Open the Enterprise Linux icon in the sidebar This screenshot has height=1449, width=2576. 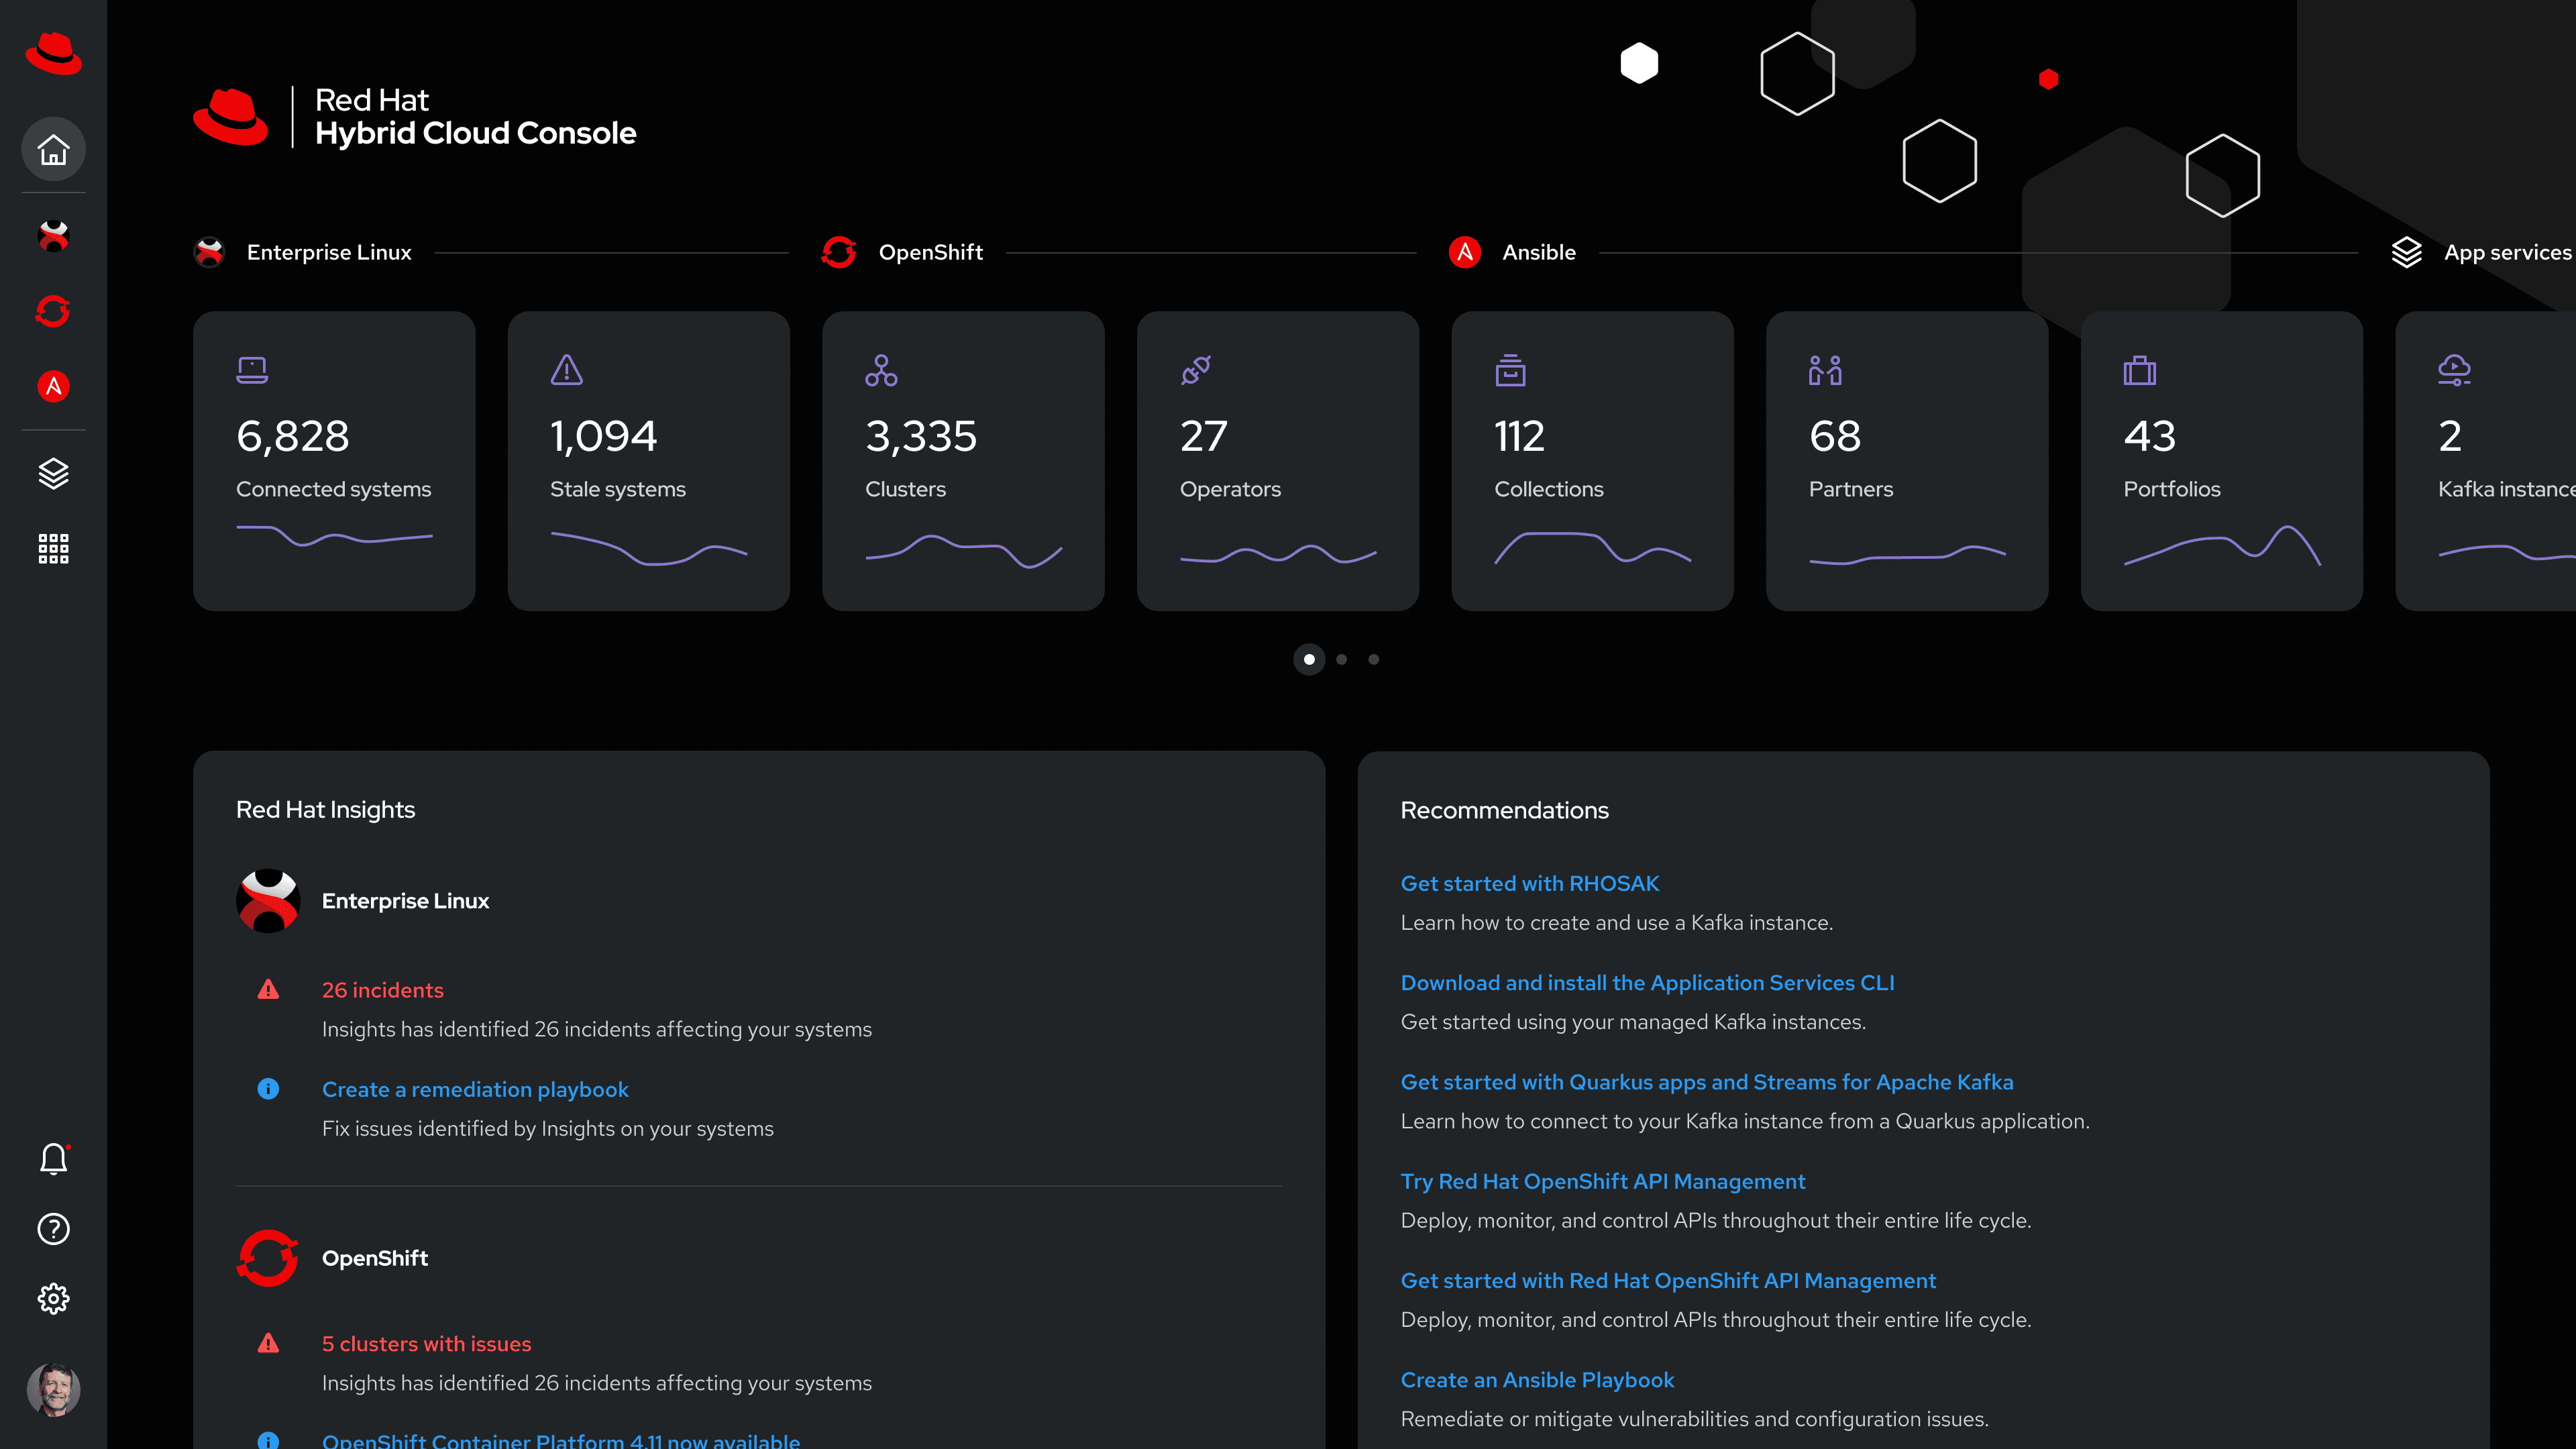53,236
